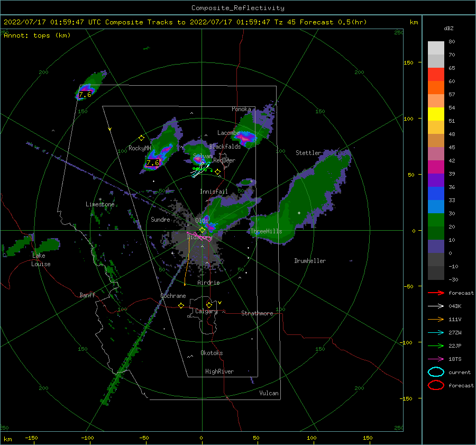Click the Ponoka town label
476x445 pixels.
click(x=241, y=109)
